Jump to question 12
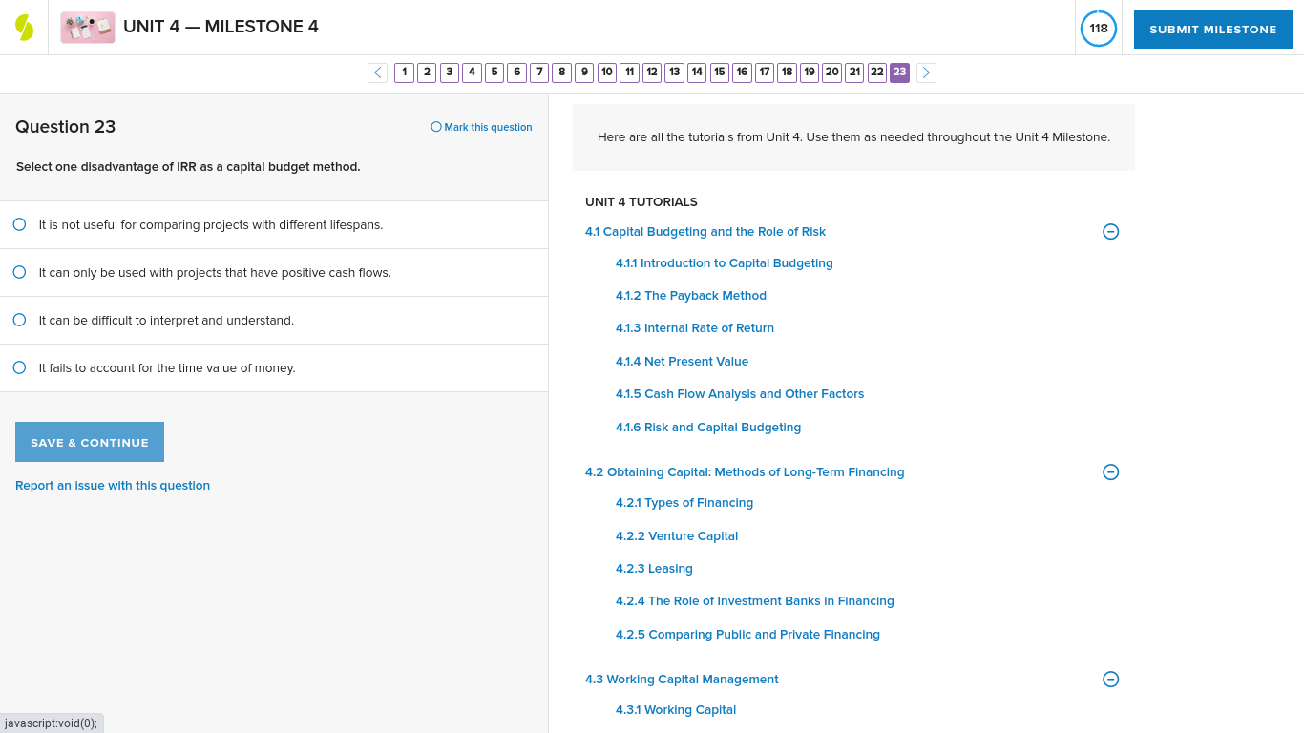Viewport: 1304px width, 733px height. (650, 72)
